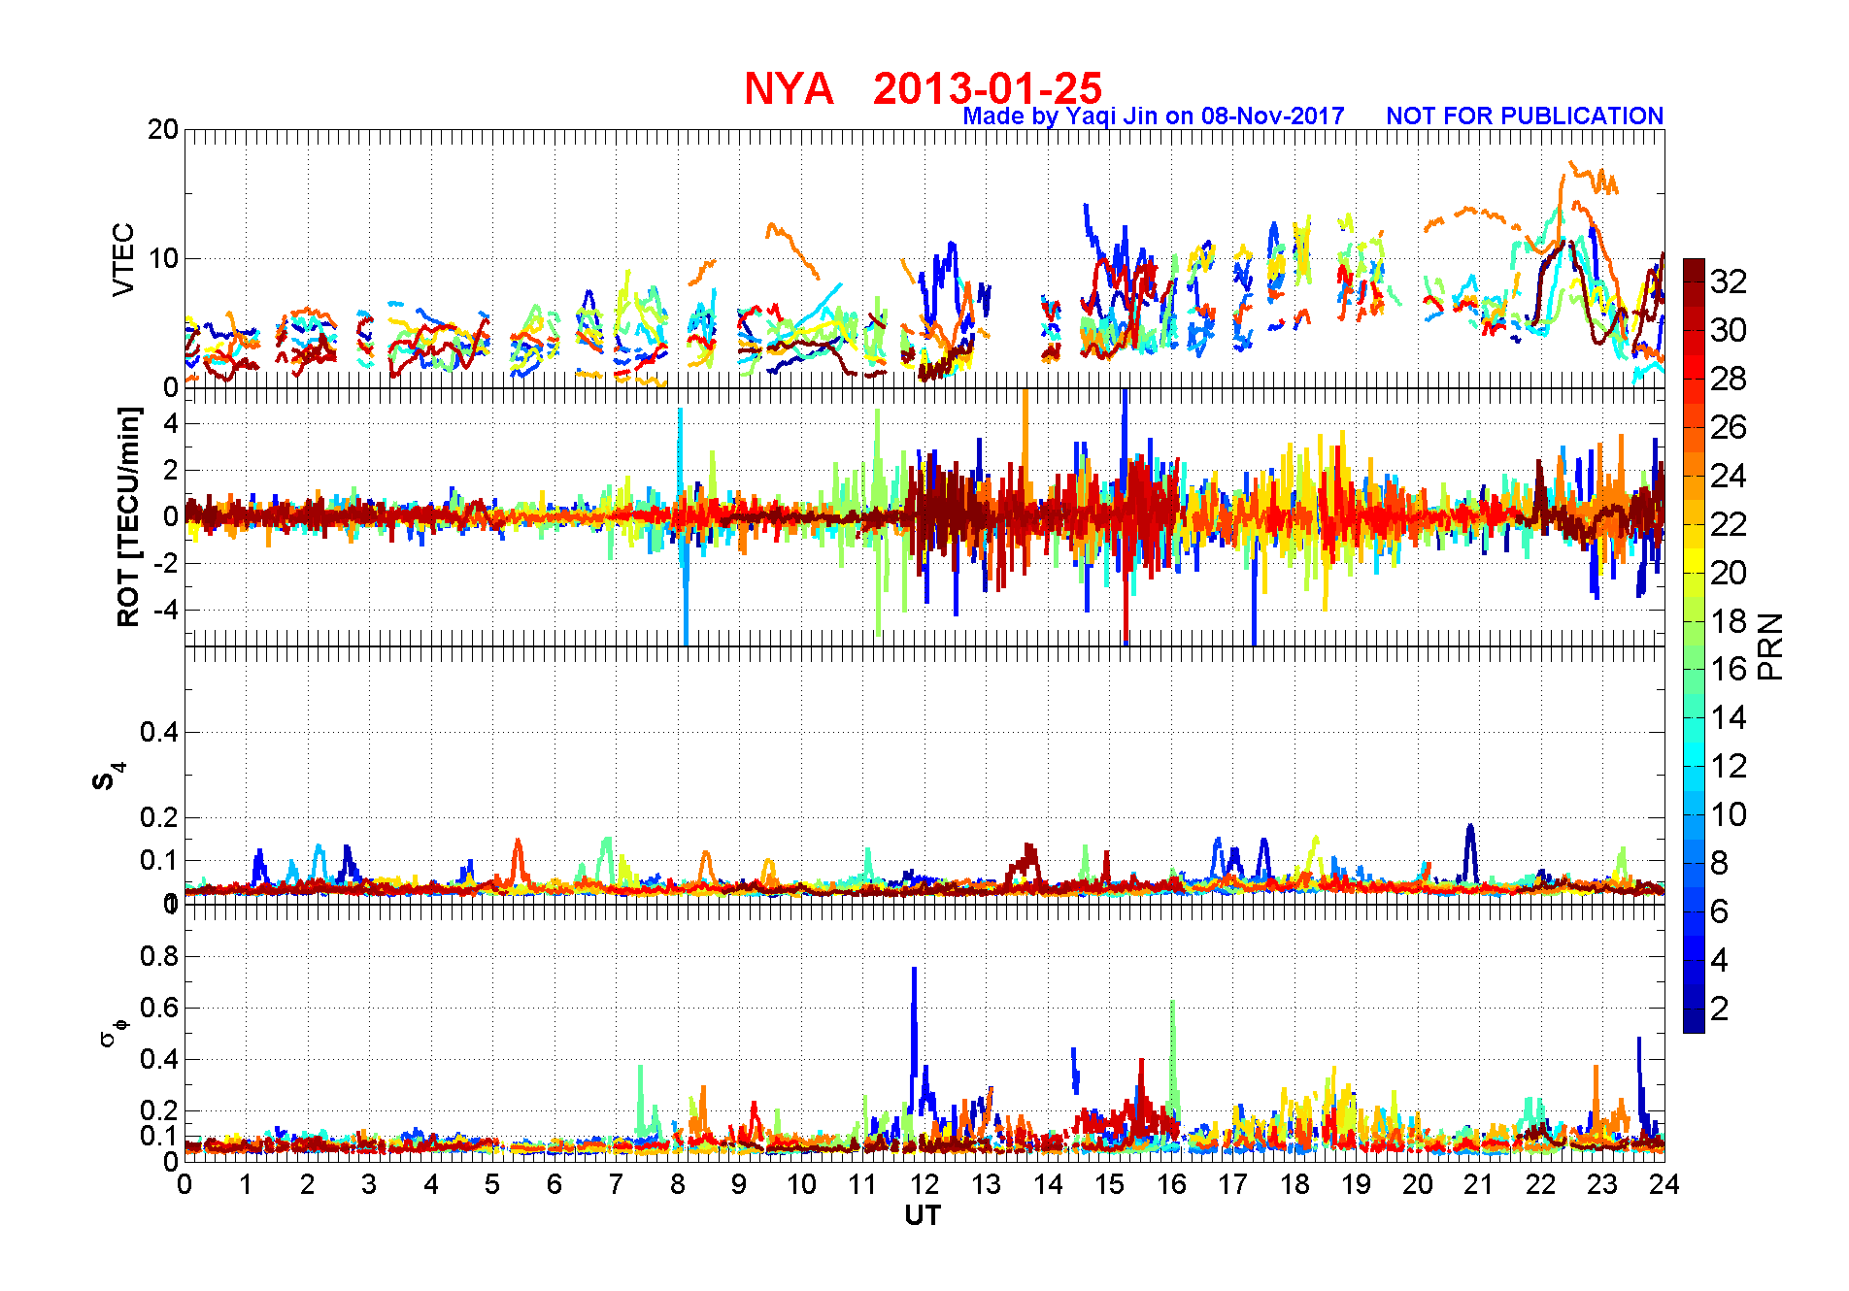
Task: Select the 16 tick on the PRN colorbar
Action: coord(1729,669)
